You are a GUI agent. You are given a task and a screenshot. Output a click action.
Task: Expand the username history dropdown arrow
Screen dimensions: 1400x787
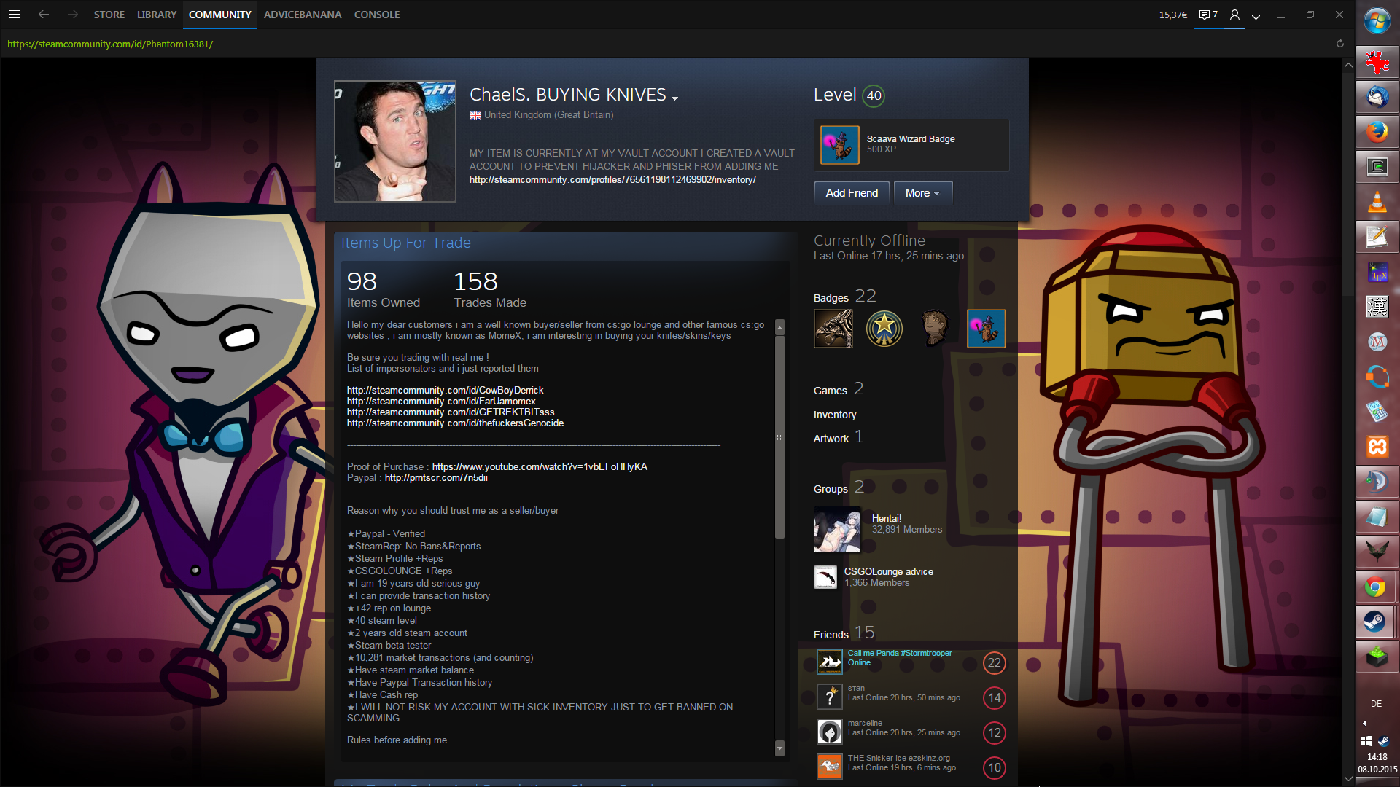coord(675,98)
